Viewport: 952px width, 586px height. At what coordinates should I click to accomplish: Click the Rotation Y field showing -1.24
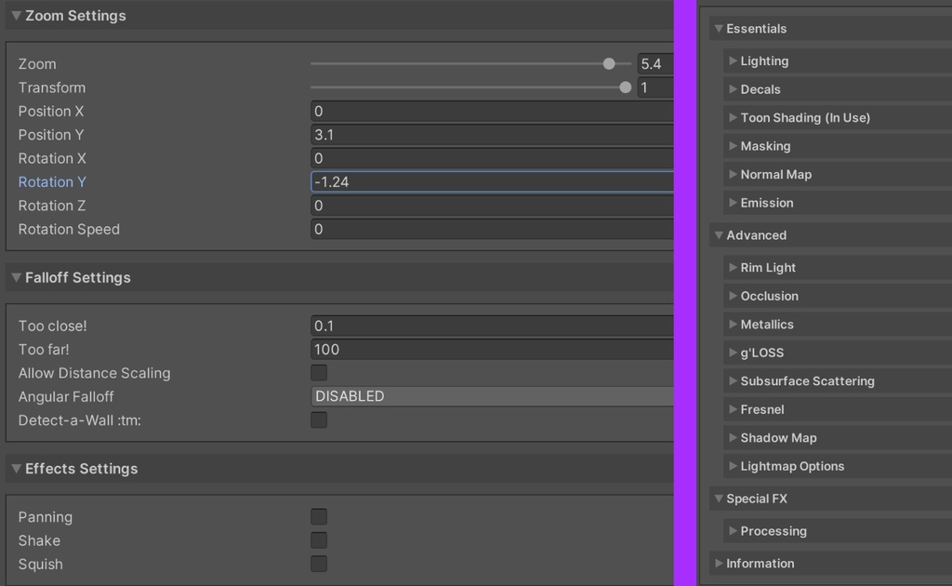coord(492,181)
